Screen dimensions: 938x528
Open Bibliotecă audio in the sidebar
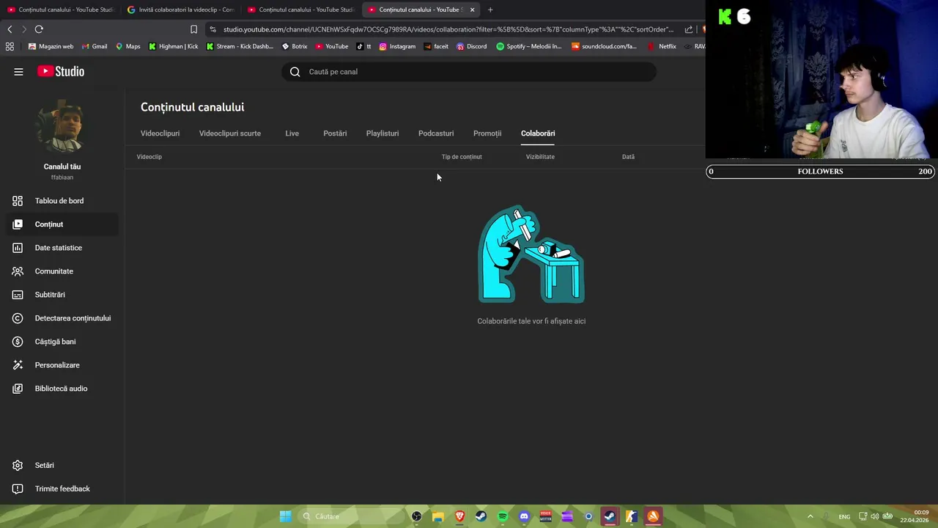61,389
